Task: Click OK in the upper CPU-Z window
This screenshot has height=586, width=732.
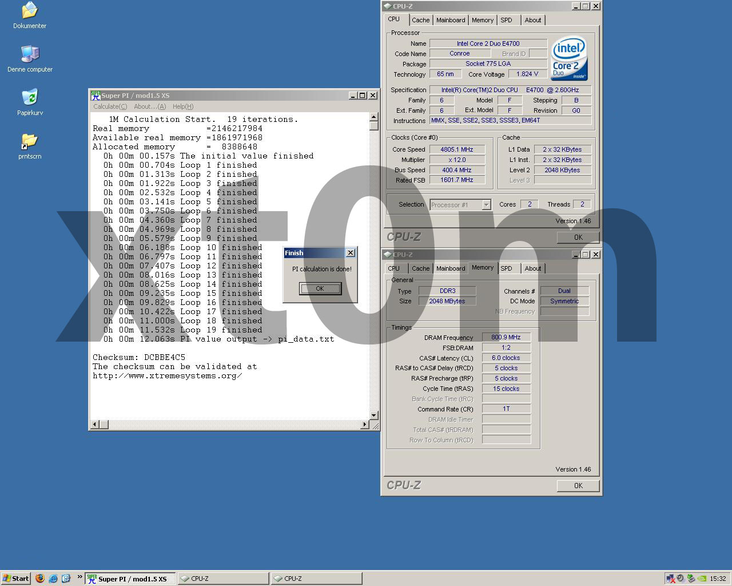Action: click(x=578, y=237)
